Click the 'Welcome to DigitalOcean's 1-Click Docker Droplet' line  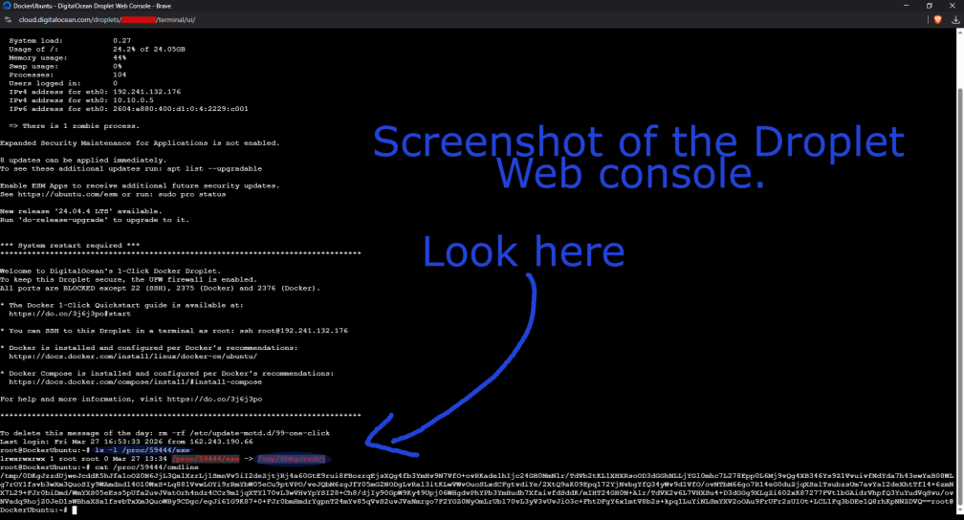point(110,271)
